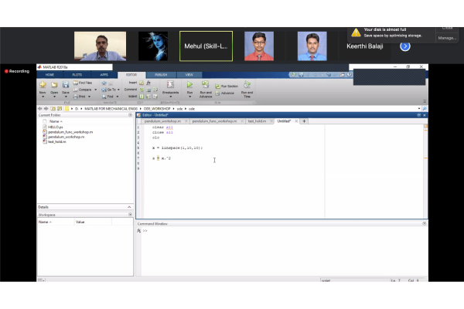The width and height of the screenshot is (464, 309).
Task: Click the editor warning message indicator
Action: 426,126
